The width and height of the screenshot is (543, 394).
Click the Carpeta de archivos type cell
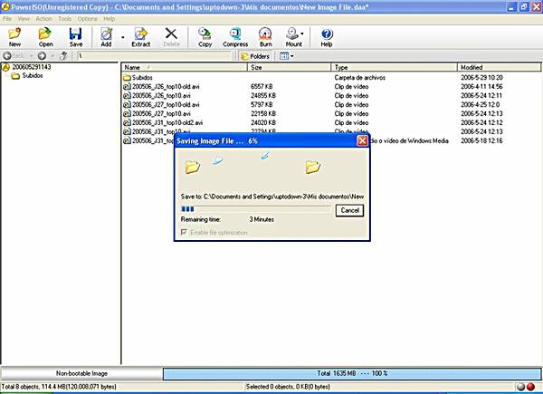click(359, 78)
